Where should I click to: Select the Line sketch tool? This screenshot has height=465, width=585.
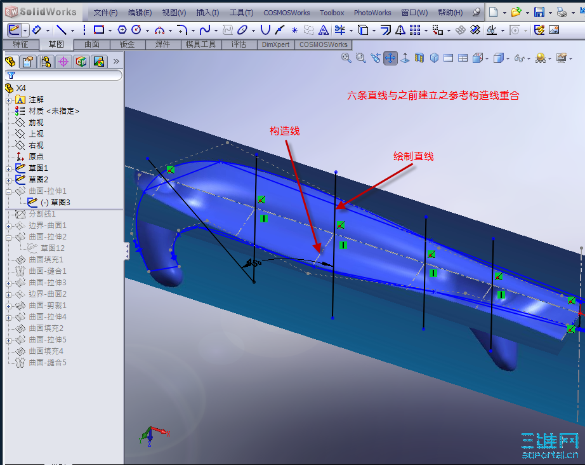(61, 29)
